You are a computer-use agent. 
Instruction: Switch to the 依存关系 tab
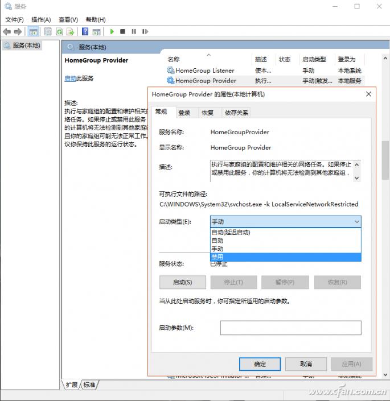236,113
